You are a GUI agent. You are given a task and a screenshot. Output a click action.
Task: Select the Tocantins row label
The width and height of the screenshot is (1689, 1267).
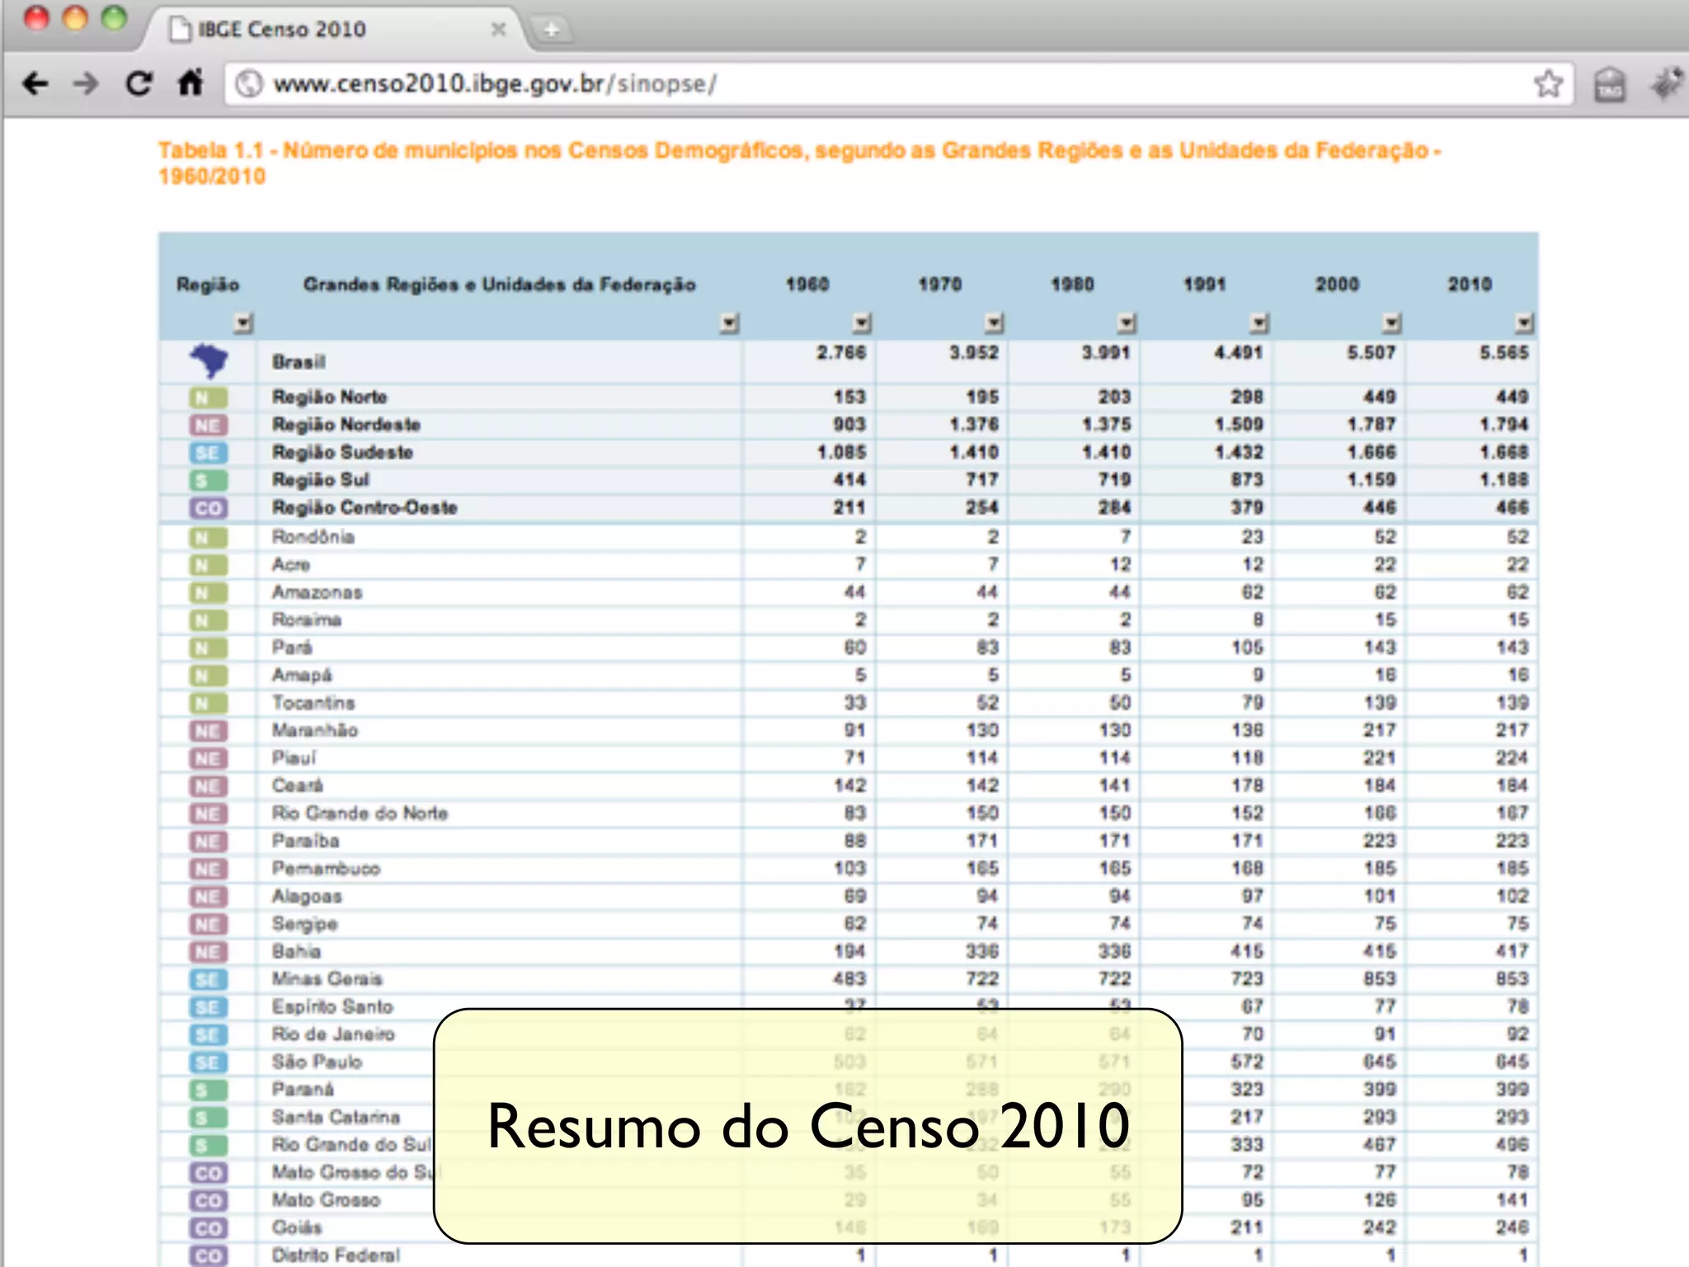pos(313,703)
